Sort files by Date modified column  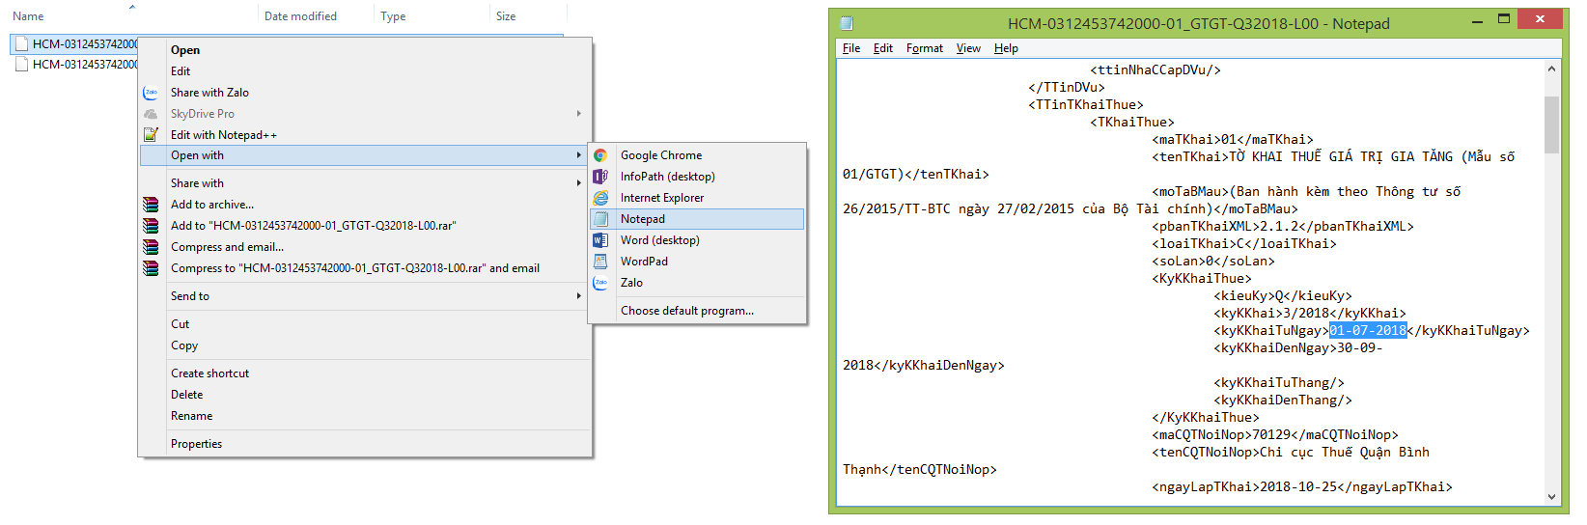pos(300,16)
